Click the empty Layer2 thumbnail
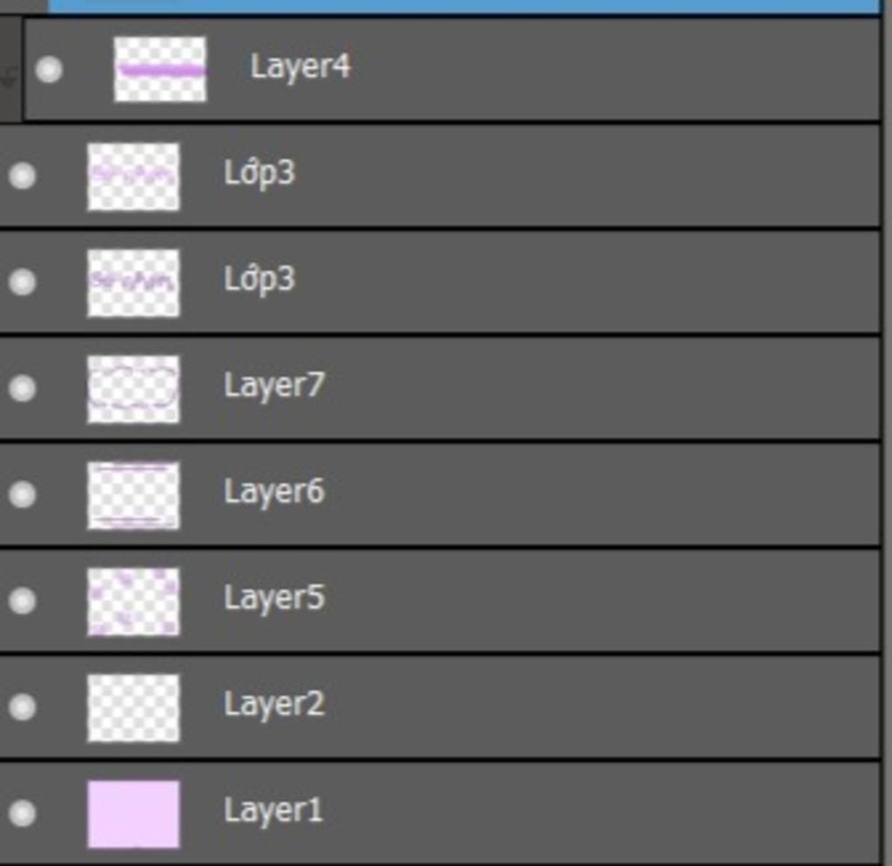 pos(133,707)
